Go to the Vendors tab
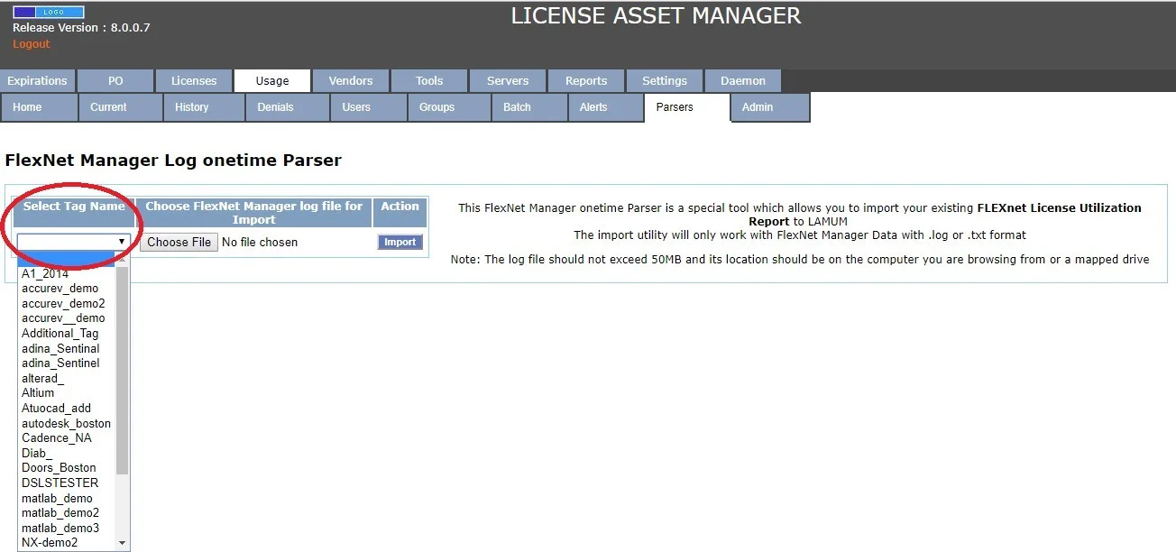Screen dimensions: 1176x552 pyautogui.click(x=351, y=81)
